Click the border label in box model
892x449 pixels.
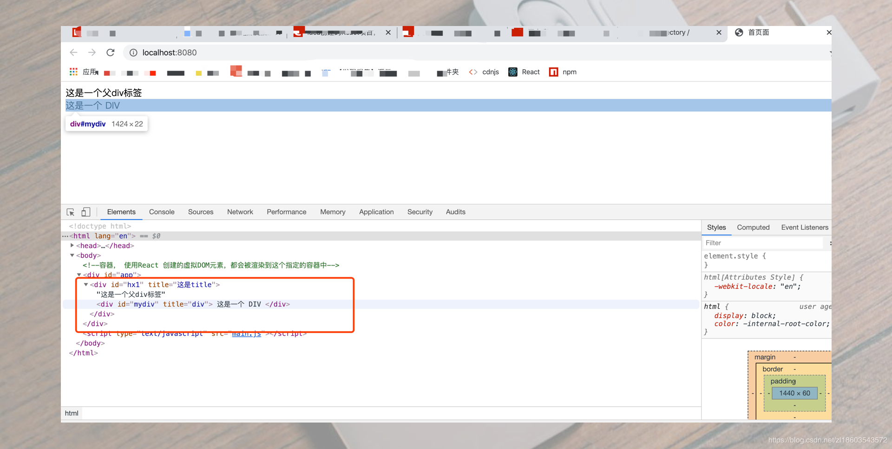(x=773, y=369)
